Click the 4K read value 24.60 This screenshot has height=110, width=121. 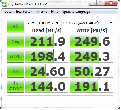tap(47, 71)
